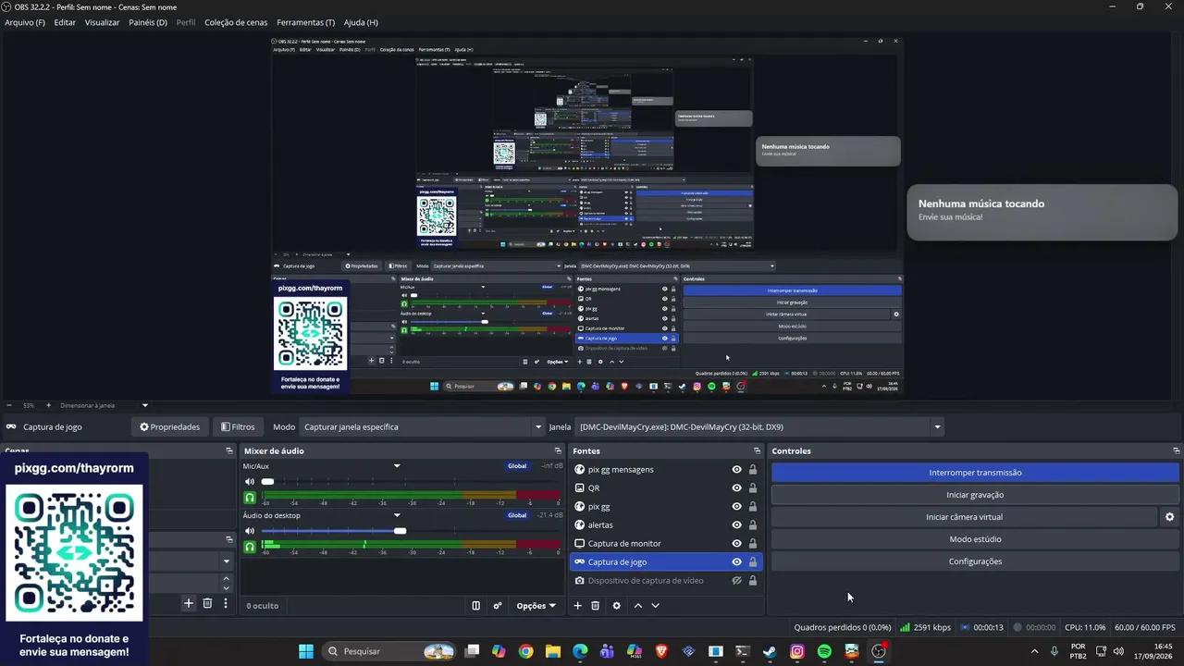Unlock the Captura de monitor source

click(x=753, y=544)
